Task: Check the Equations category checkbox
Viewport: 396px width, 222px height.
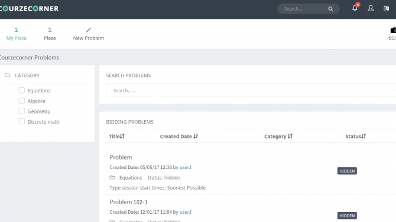Action: tap(22, 90)
